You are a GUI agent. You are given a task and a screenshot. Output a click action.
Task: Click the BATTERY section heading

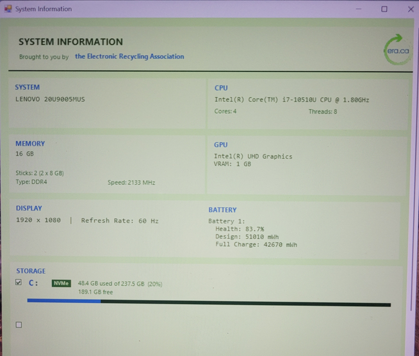pos(222,210)
